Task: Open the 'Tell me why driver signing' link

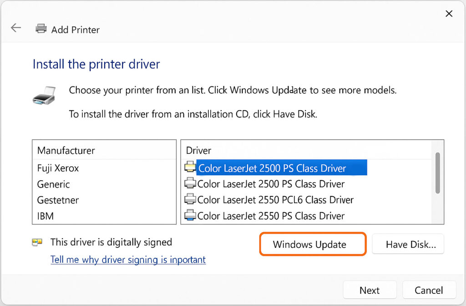Action: click(x=128, y=260)
